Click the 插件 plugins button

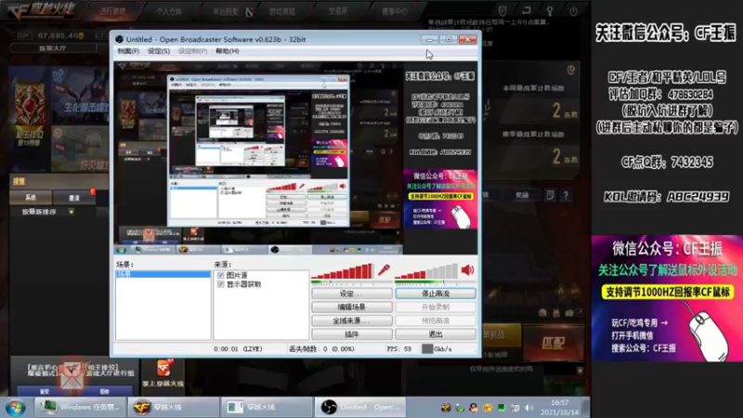tap(352, 334)
